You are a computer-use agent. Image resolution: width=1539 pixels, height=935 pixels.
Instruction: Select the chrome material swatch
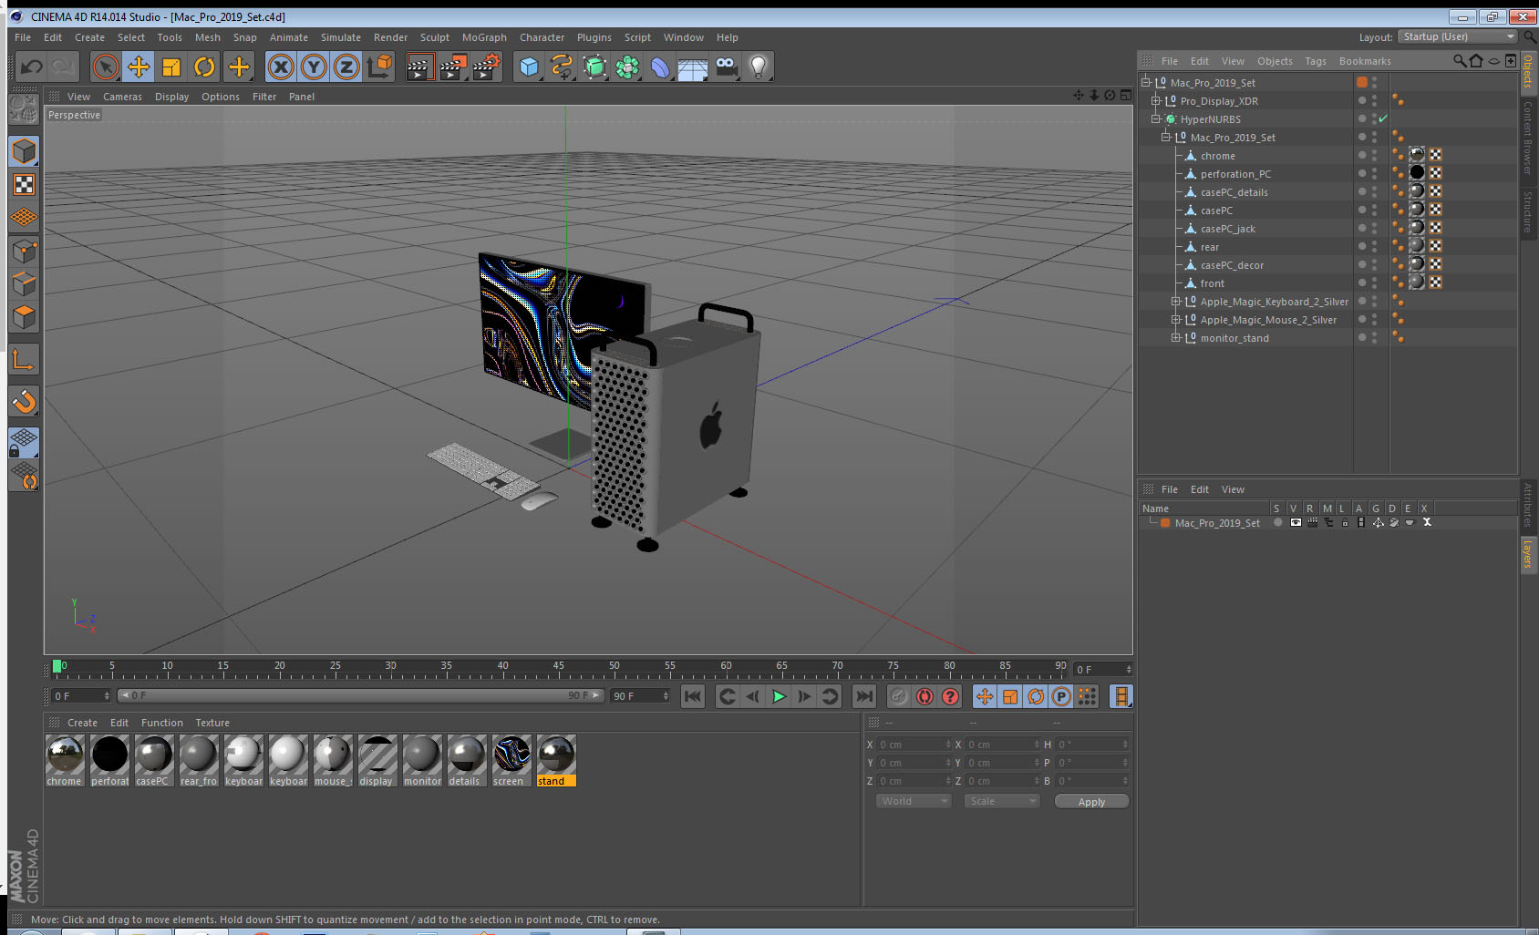[65, 761]
